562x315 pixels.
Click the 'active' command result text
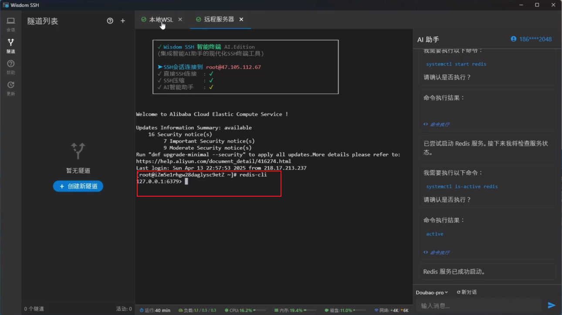[435, 234]
